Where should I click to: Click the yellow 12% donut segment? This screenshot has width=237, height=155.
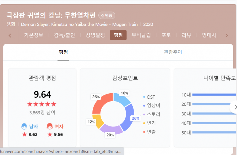97,120
